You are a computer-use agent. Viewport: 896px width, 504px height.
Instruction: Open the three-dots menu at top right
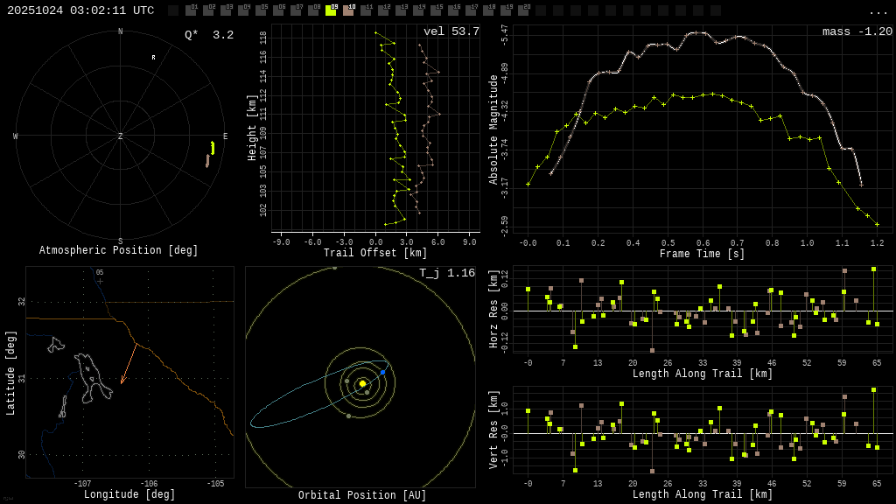click(878, 11)
